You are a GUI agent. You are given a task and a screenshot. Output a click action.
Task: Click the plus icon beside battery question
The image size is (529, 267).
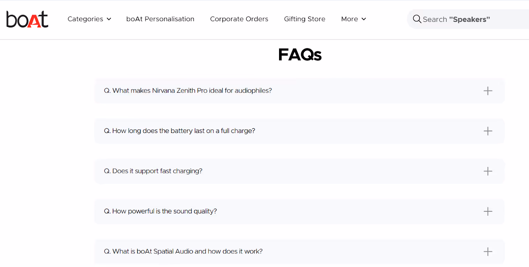(488, 131)
